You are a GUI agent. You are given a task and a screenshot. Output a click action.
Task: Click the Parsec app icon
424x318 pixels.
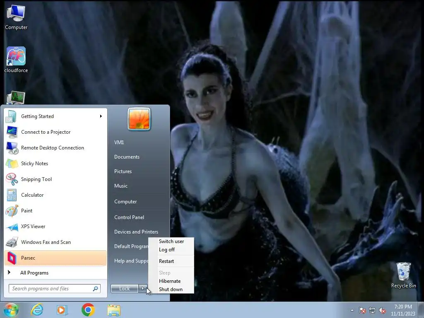click(12, 258)
